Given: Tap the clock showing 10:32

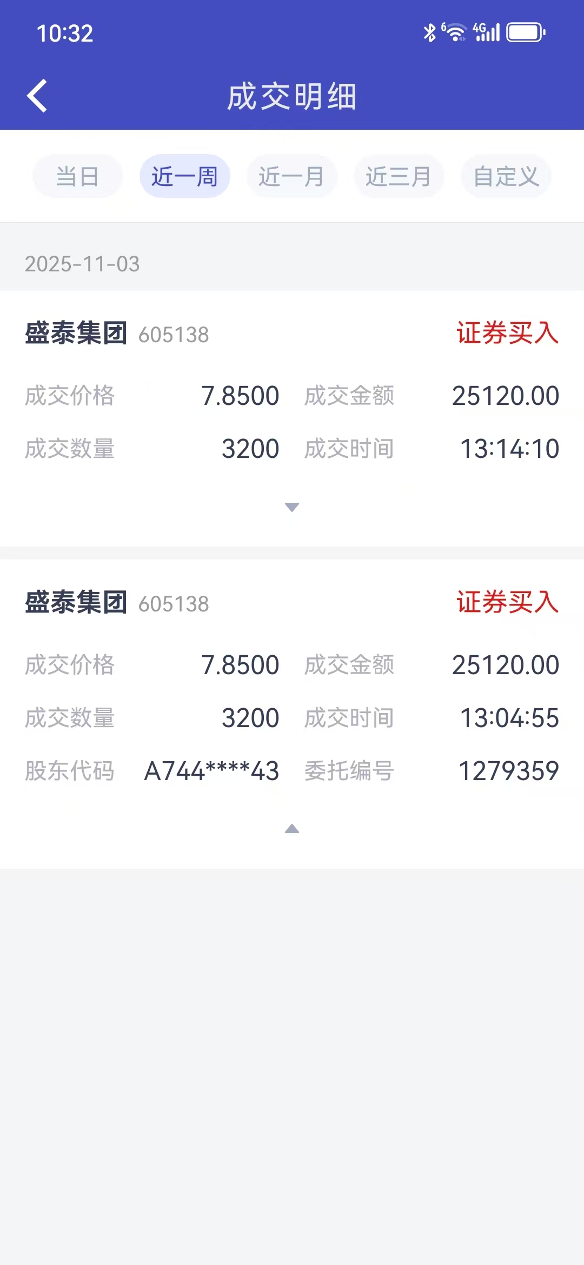Looking at the screenshot, I should click(65, 34).
